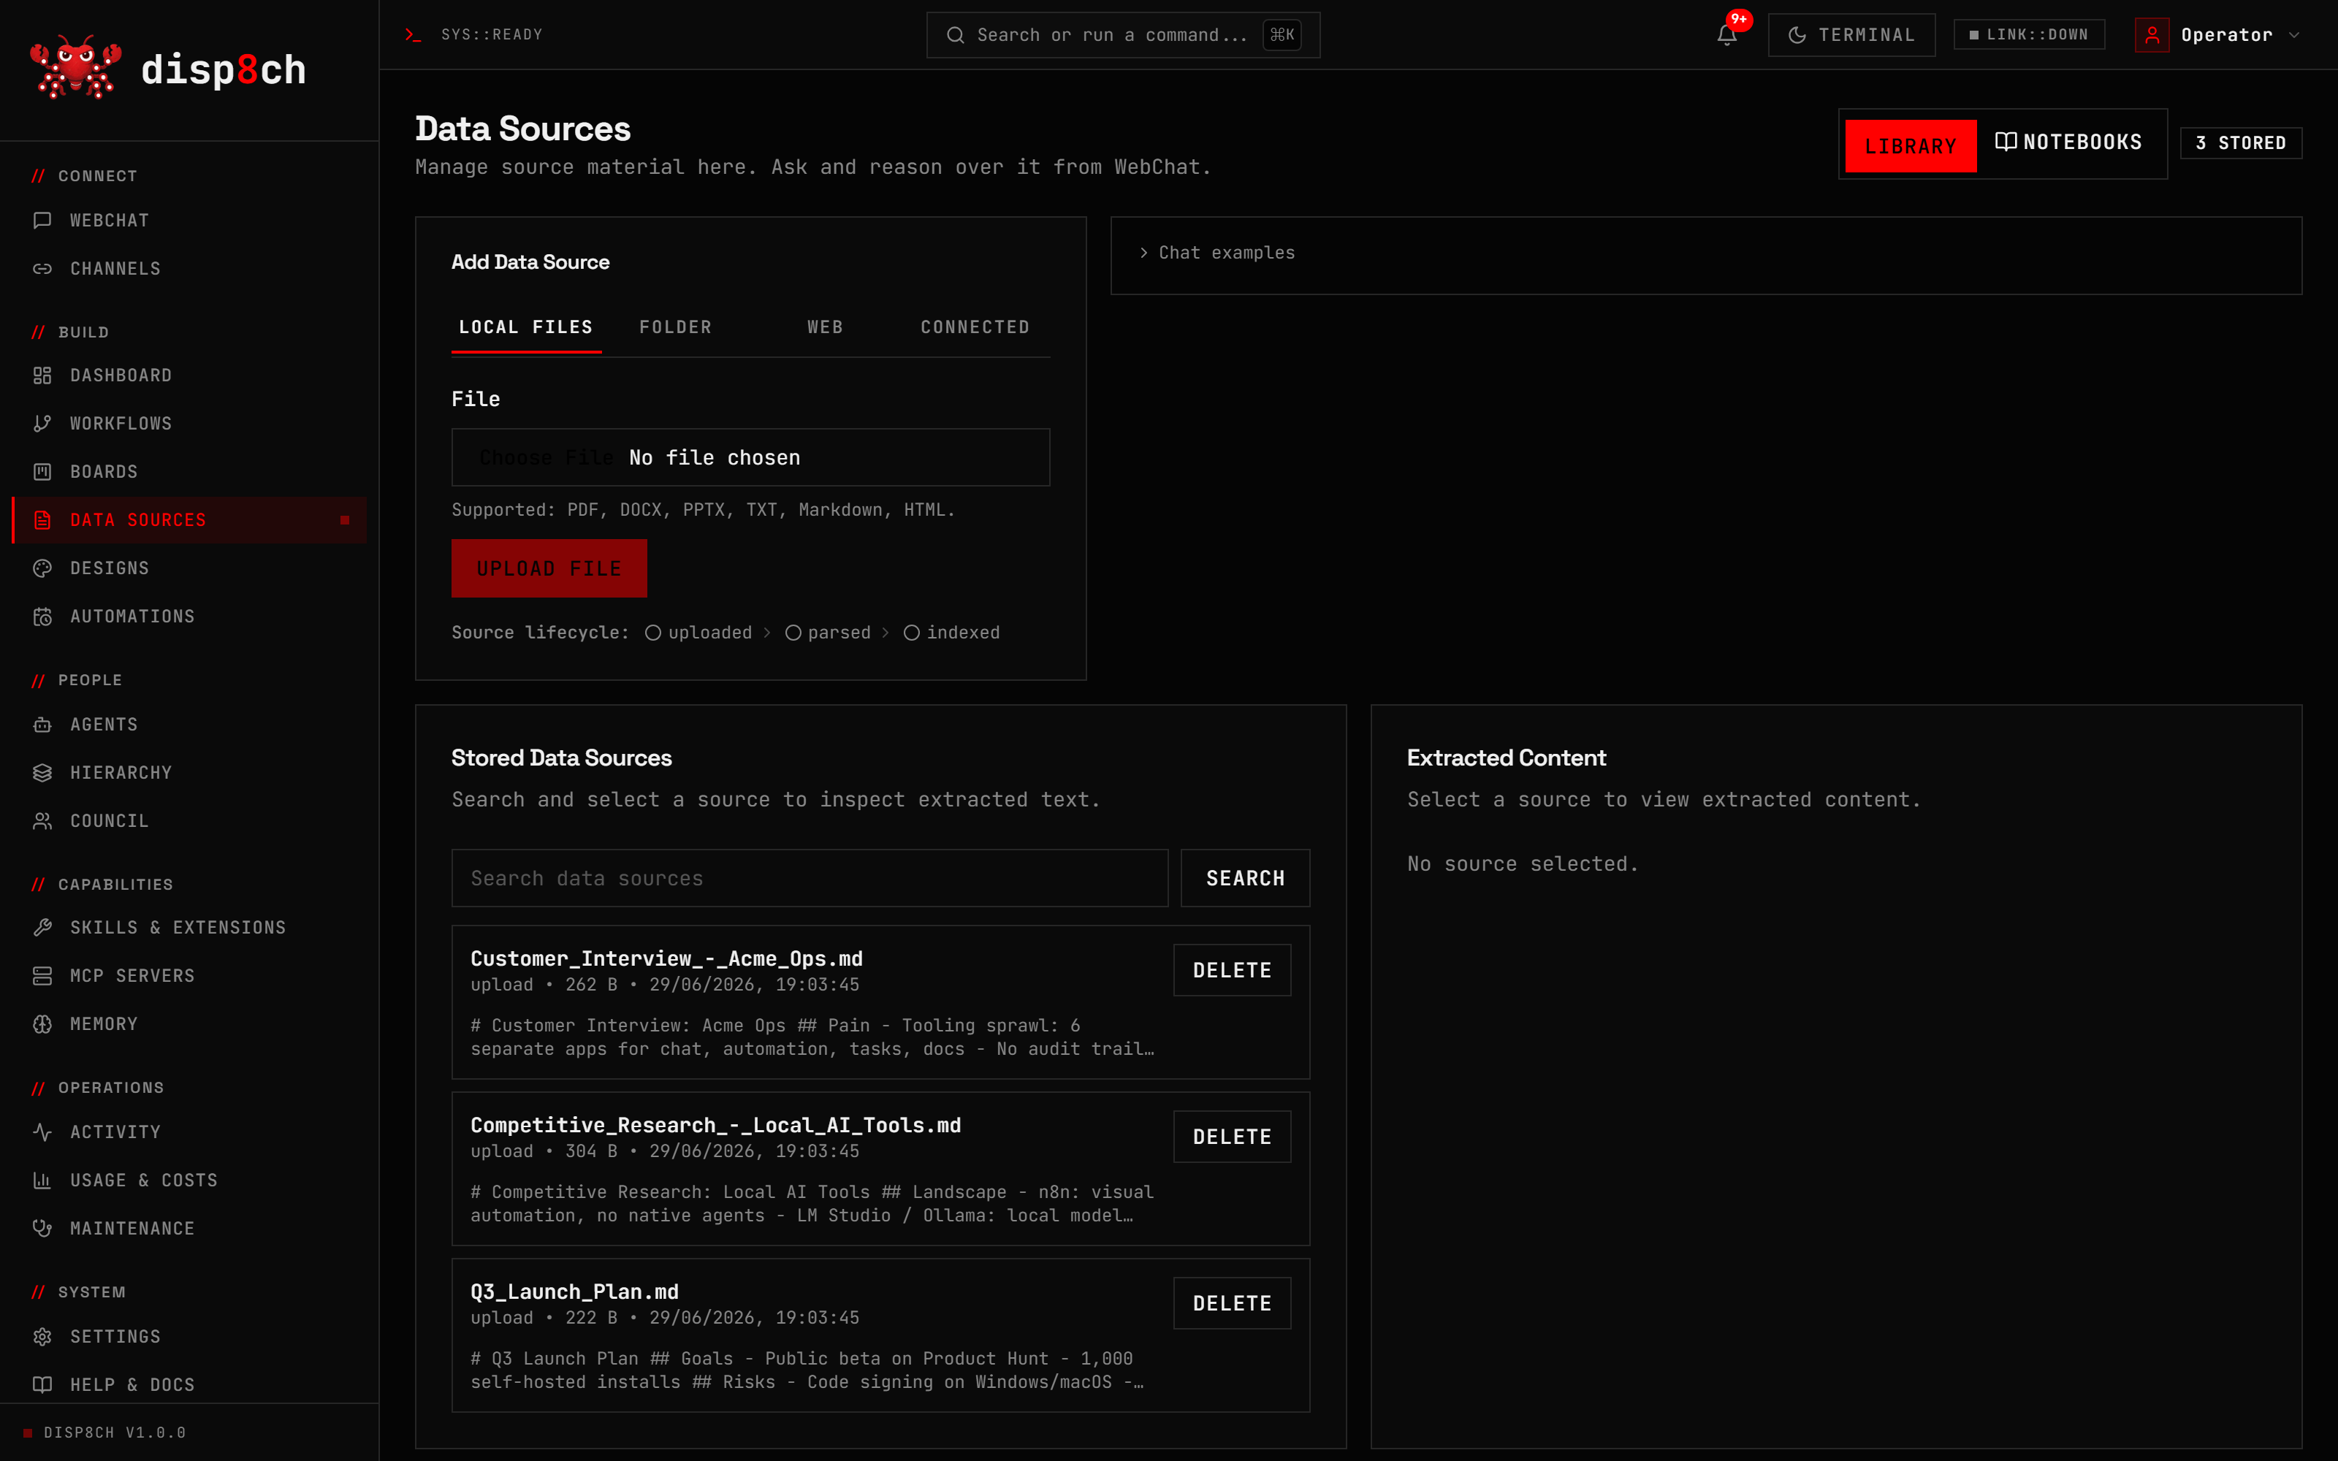The height and width of the screenshot is (1461, 2338).
Task: Focus the Search or run a command box
Action: tap(1123, 35)
